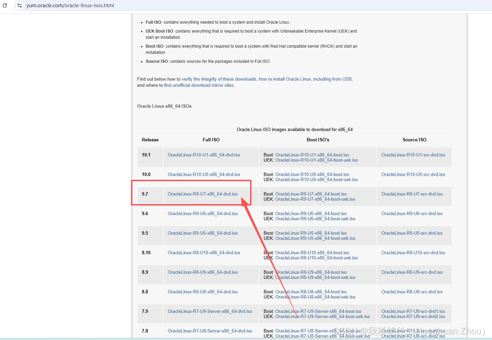Select the Oracle Linux x86_64 ISOs heading
492x340 pixels.
[x=164, y=106]
